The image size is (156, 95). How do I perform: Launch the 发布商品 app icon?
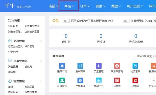point(80,66)
